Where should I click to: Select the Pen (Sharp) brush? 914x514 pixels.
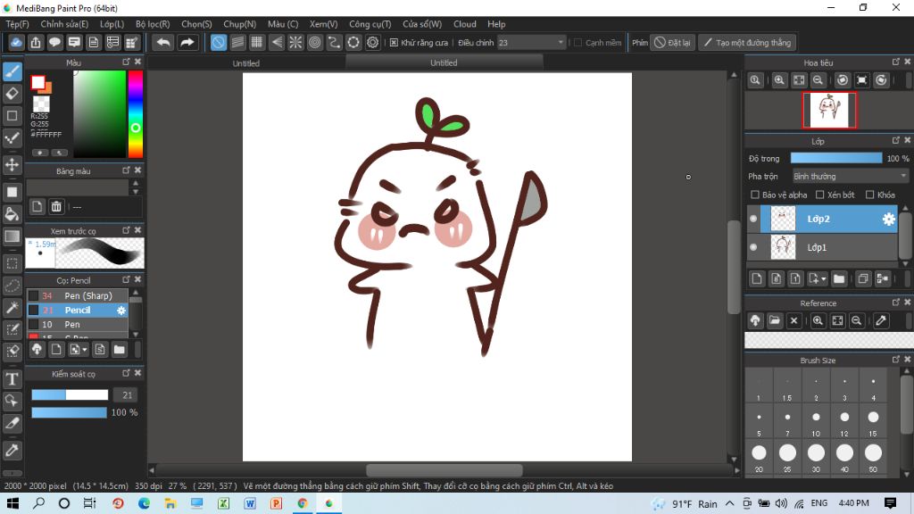pos(78,296)
